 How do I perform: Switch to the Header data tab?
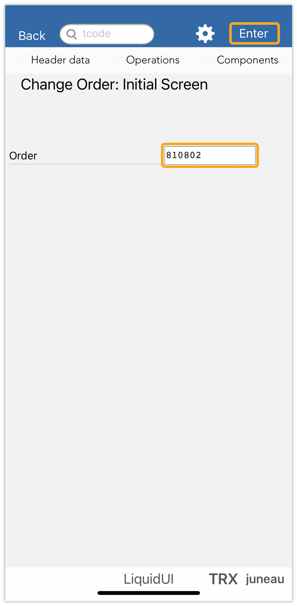60,60
